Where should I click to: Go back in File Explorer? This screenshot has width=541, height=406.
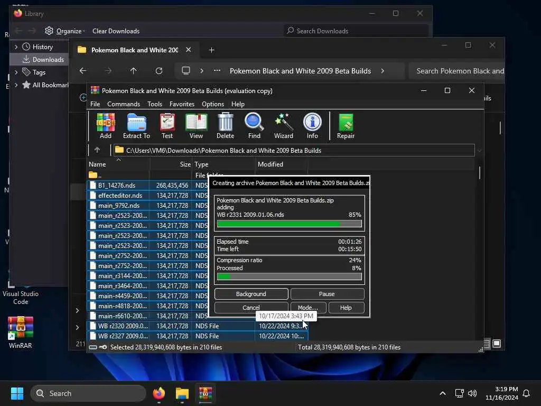pos(83,71)
